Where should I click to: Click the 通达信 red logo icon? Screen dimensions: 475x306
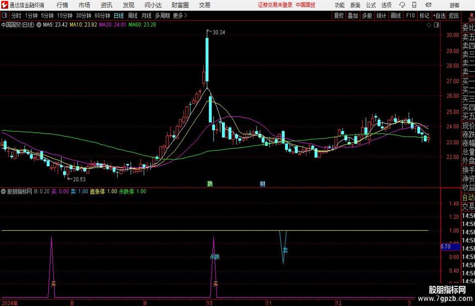(x=5, y=5)
